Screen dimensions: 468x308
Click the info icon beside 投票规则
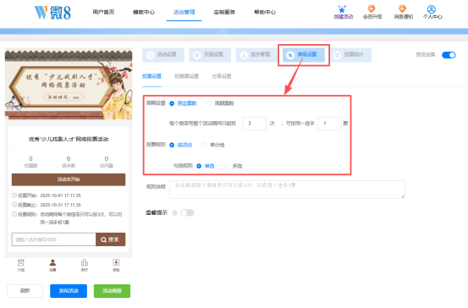click(x=14, y=214)
